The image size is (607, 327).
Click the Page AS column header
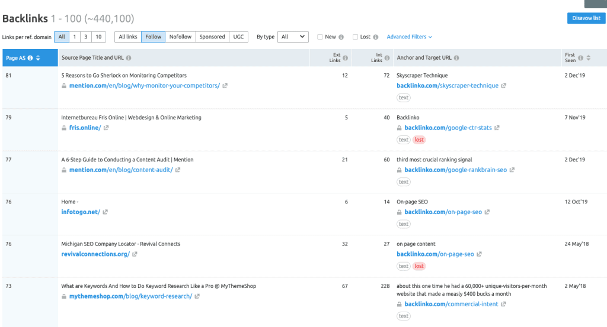pyautogui.click(x=30, y=58)
